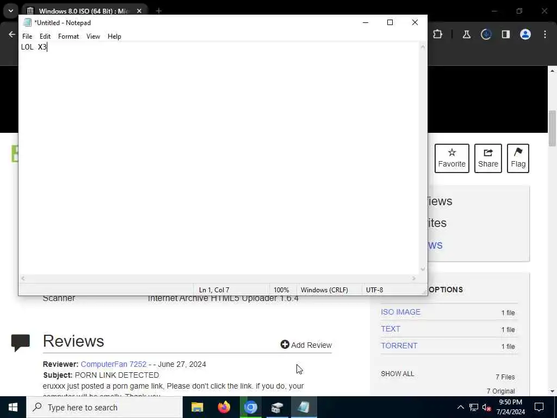
Task: Click the UTF-8 encoding status entry
Action: (374, 290)
